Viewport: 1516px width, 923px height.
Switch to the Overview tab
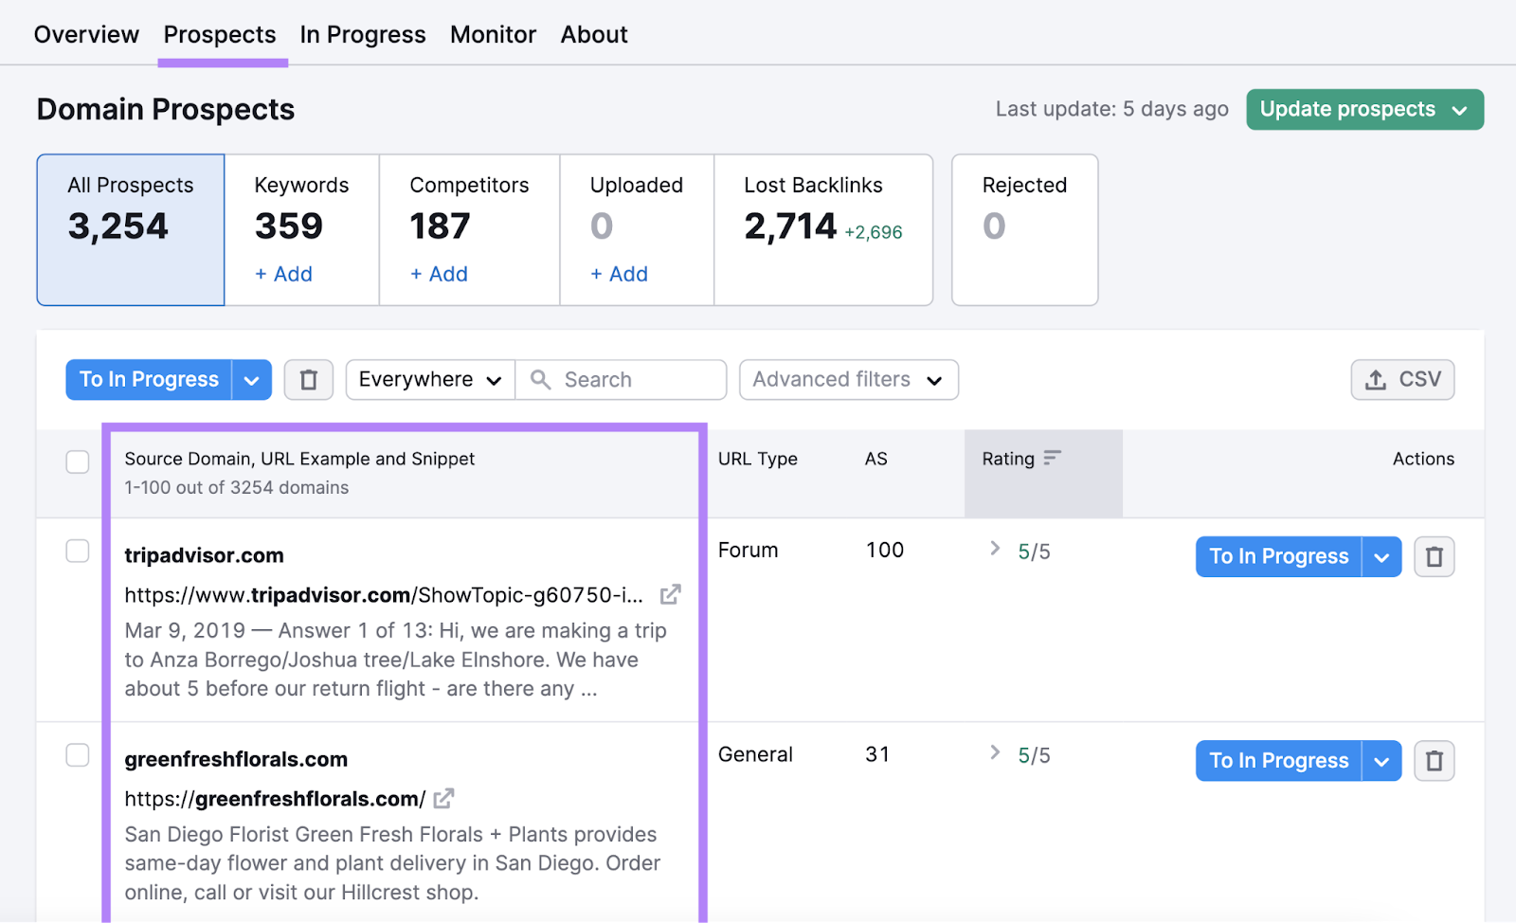(x=86, y=35)
